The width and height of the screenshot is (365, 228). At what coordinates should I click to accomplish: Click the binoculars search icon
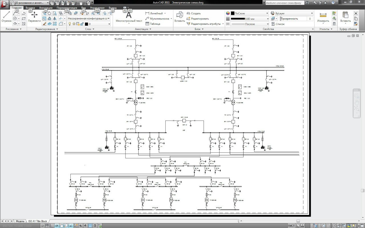307,3
